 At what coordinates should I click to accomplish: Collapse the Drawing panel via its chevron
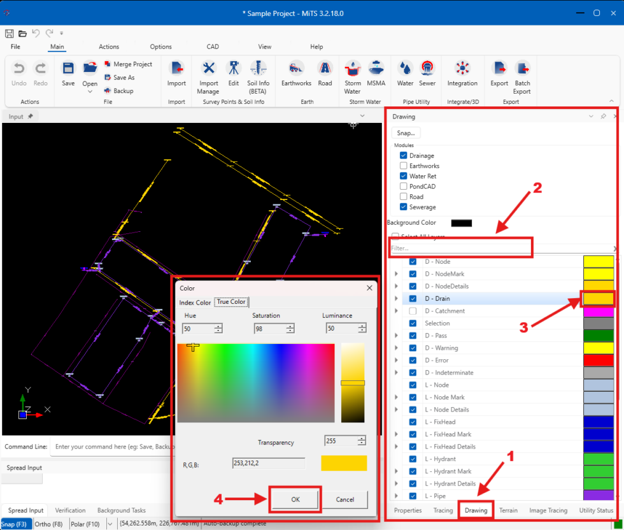coord(591,116)
